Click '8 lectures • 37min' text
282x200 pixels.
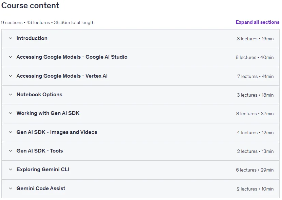click(x=255, y=114)
